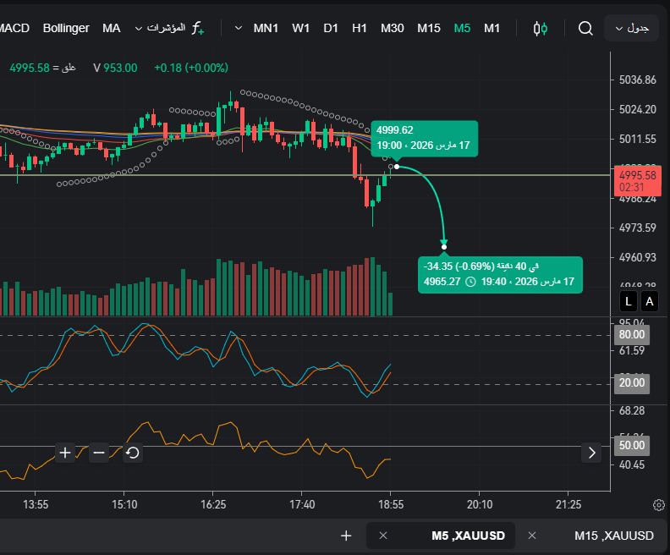
Task: Zoom out with the minus button
Action: 99,453
